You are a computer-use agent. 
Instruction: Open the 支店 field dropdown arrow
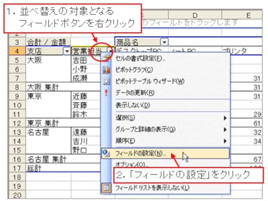[67, 51]
